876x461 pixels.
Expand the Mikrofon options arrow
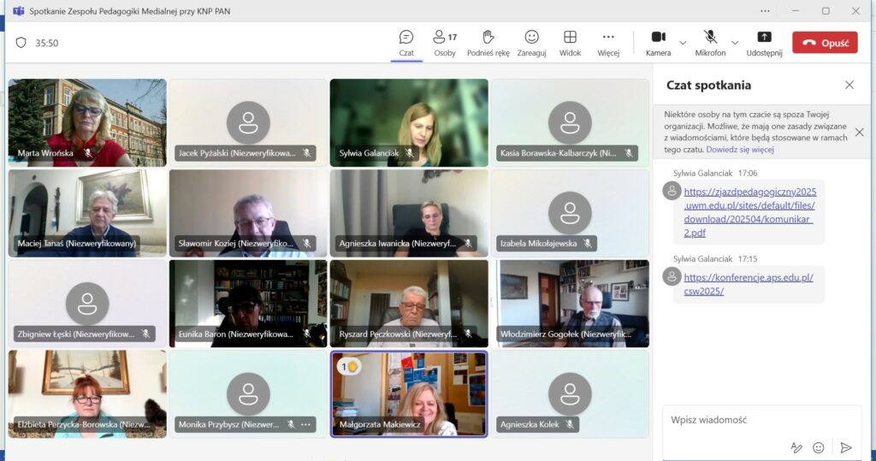(x=735, y=42)
